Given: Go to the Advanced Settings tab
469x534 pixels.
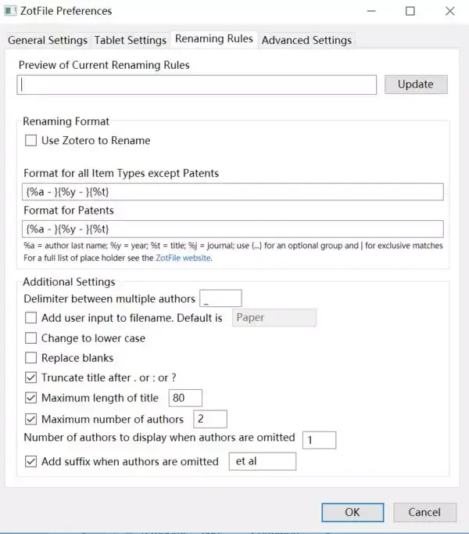Looking at the screenshot, I should 306,40.
